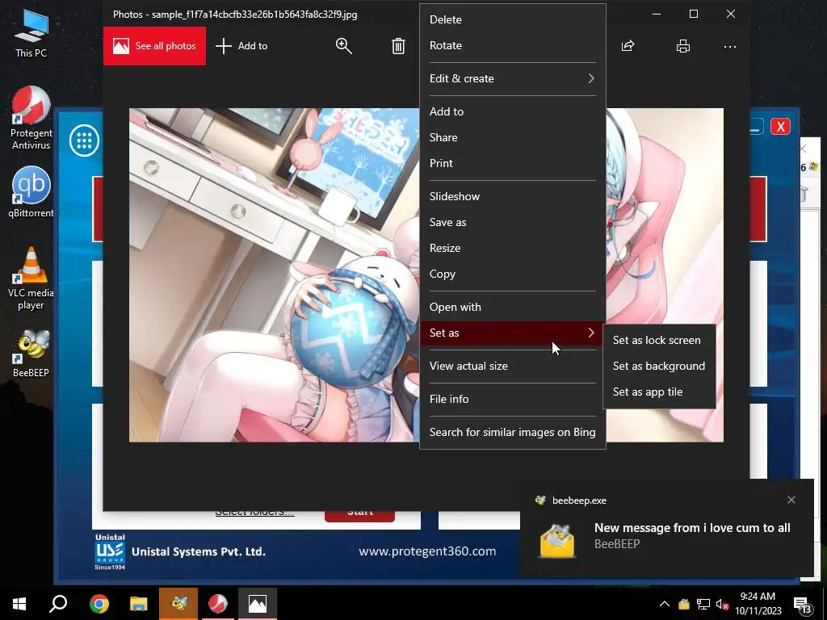
Task: Click the Unistal logo in the Protegent window
Action: [110, 551]
